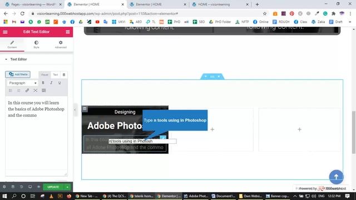
Task: Switch to the HOME – visionlearning browser tab
Action: (x=220, y=4)
